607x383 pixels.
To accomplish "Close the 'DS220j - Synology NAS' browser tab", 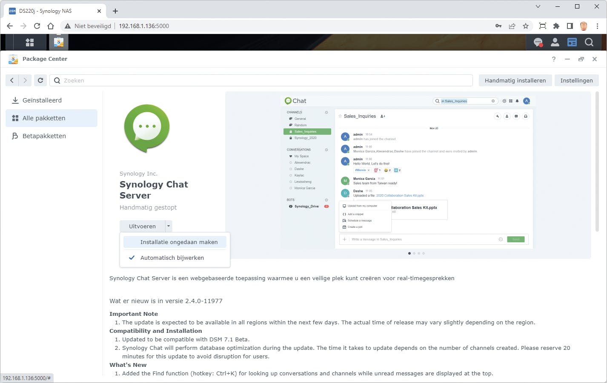I will [x=99, y=11].
